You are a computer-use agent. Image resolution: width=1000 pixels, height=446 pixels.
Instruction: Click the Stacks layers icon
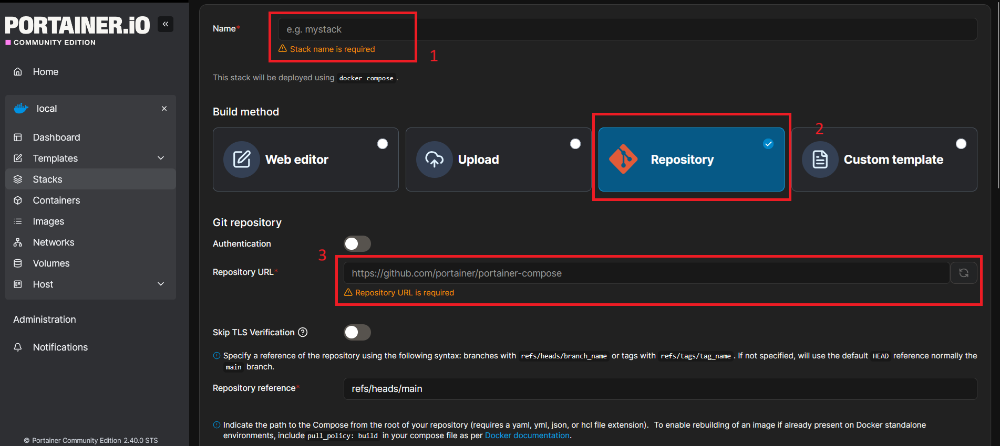18,179
